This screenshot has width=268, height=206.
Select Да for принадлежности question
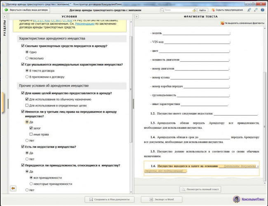(27, 171)
